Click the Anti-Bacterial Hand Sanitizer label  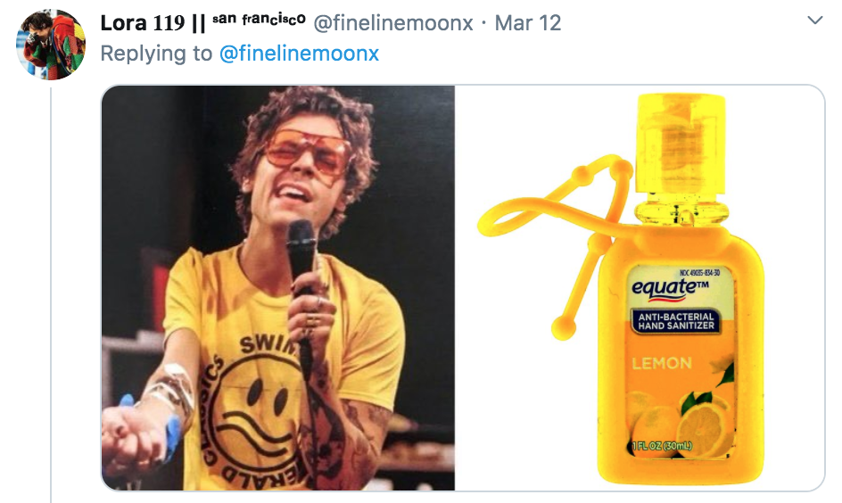676,321
